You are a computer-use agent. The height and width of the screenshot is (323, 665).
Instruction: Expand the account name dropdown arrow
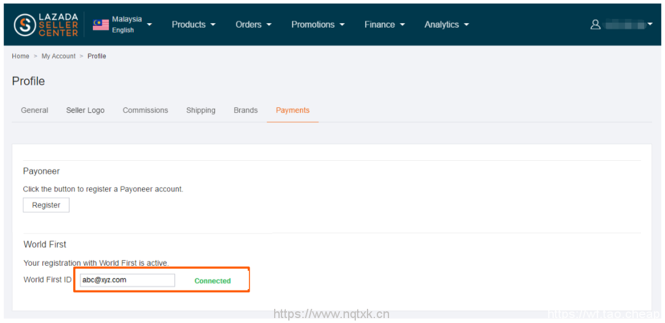(x=650, y=25)
